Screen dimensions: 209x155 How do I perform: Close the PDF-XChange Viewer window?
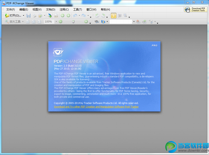coord(202,2)
